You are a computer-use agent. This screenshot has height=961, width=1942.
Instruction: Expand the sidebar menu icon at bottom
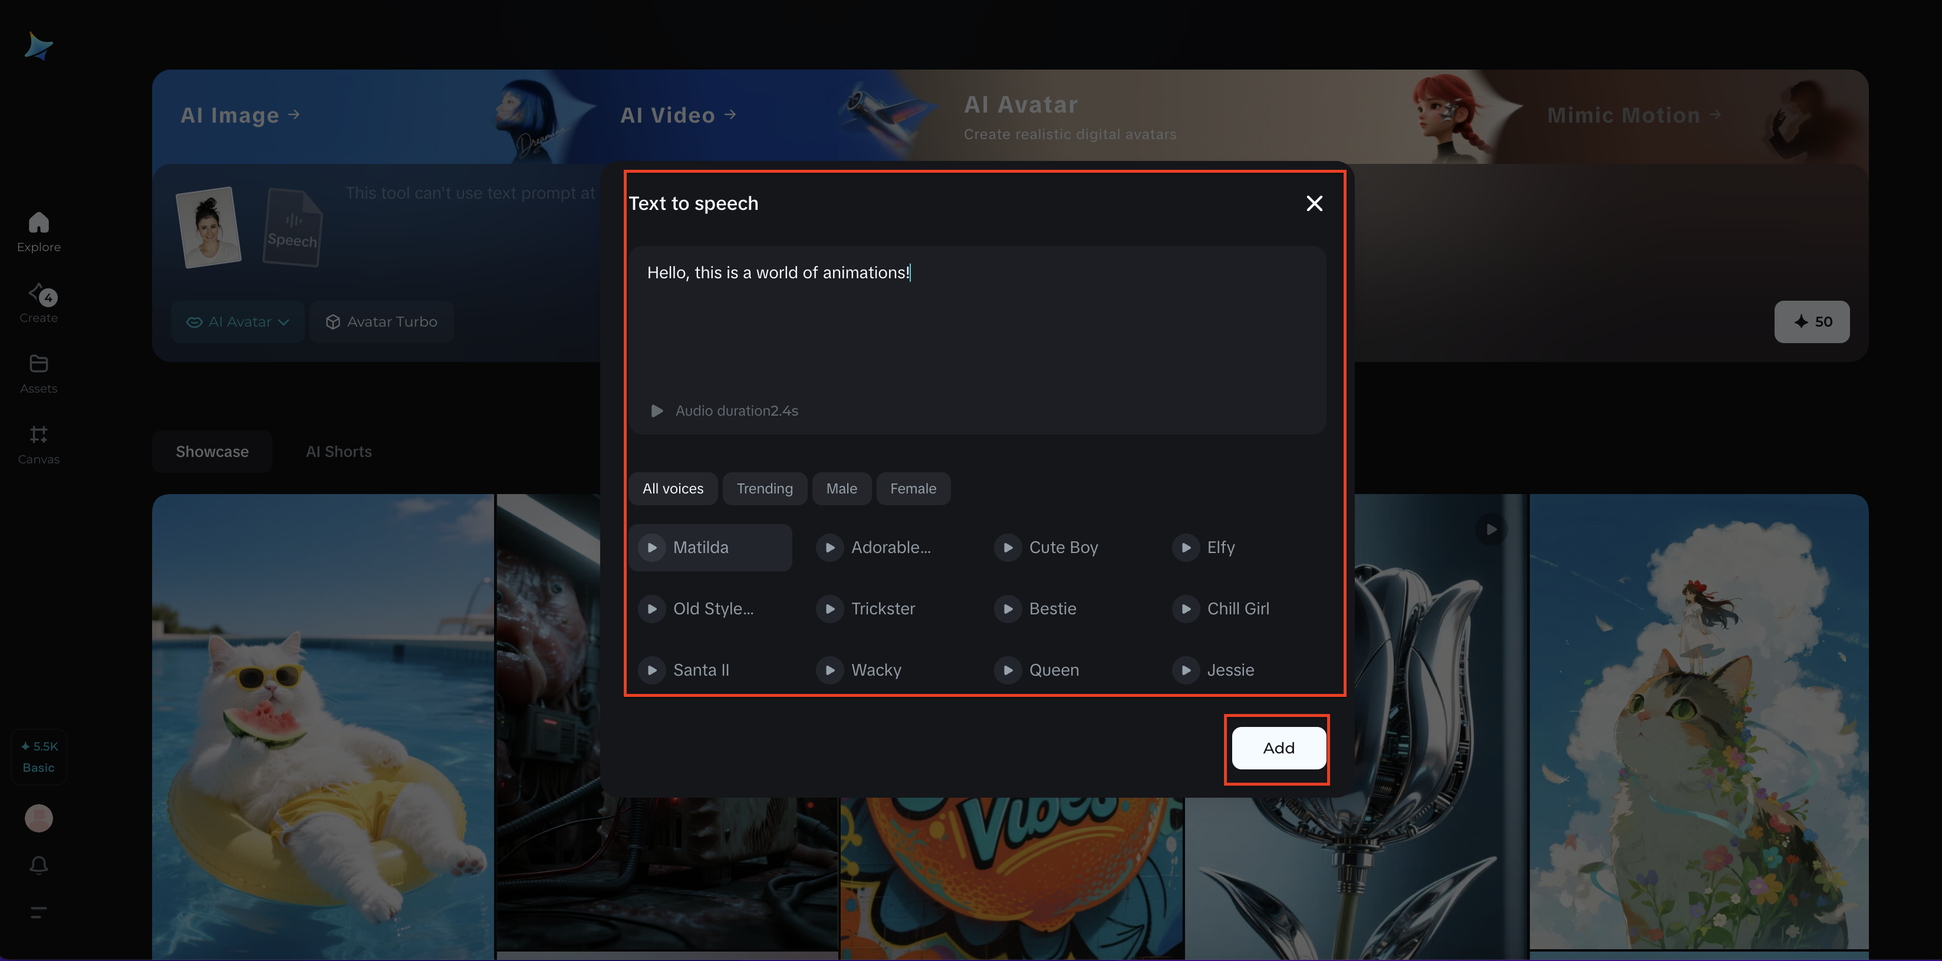pyautogui.click(x=38, y=912)
